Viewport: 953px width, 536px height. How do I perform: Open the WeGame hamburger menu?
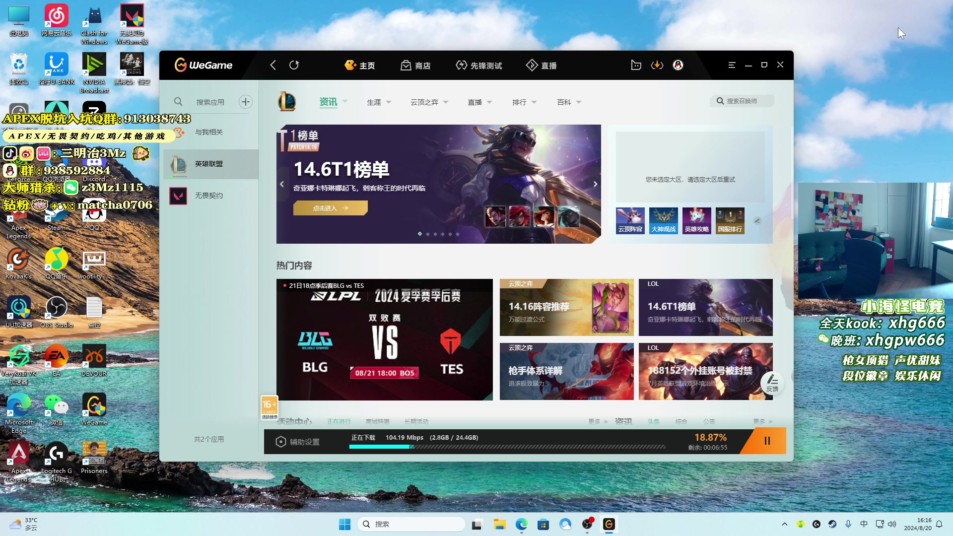click(x=732, y=65)
